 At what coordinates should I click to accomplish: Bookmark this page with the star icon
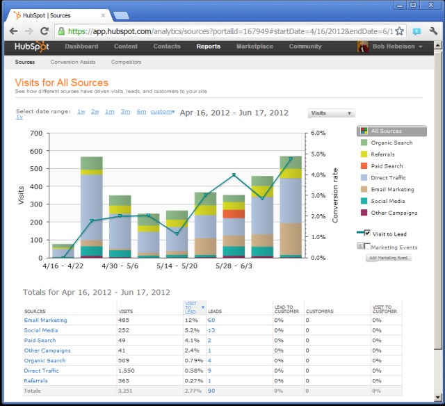point(399,31)
